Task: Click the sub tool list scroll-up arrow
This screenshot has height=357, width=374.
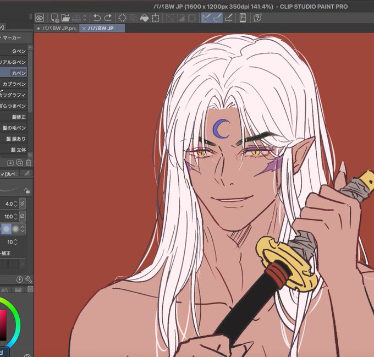Action: click(30, 48)
